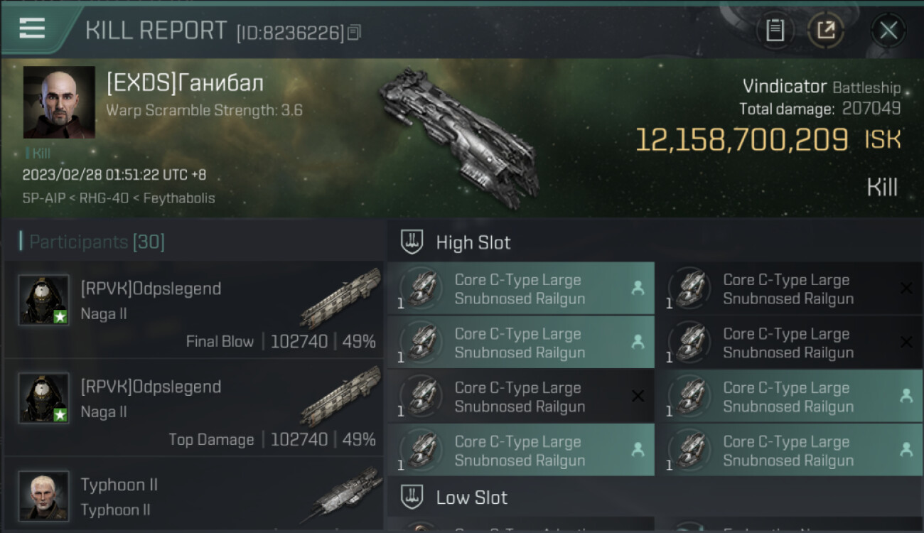This screenshot has height=533, width=924.
Task: Click the Low Slot section icon
Action: 412,497
